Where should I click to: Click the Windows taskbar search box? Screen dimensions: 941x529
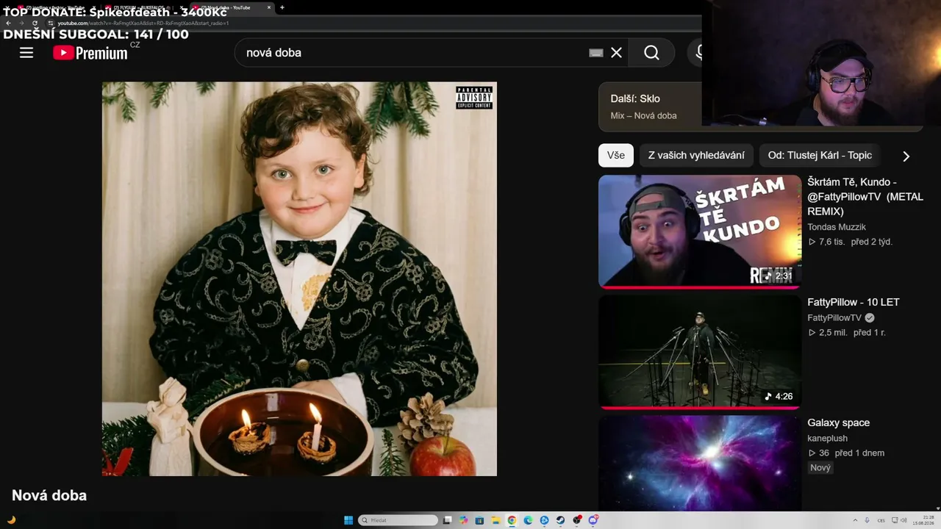tap(398, 520)
